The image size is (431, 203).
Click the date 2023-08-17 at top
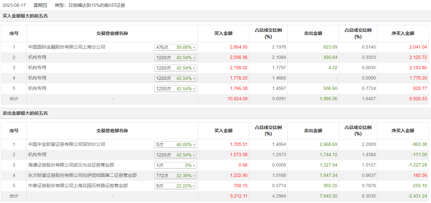pyautogui.click(x=14, y=5)
